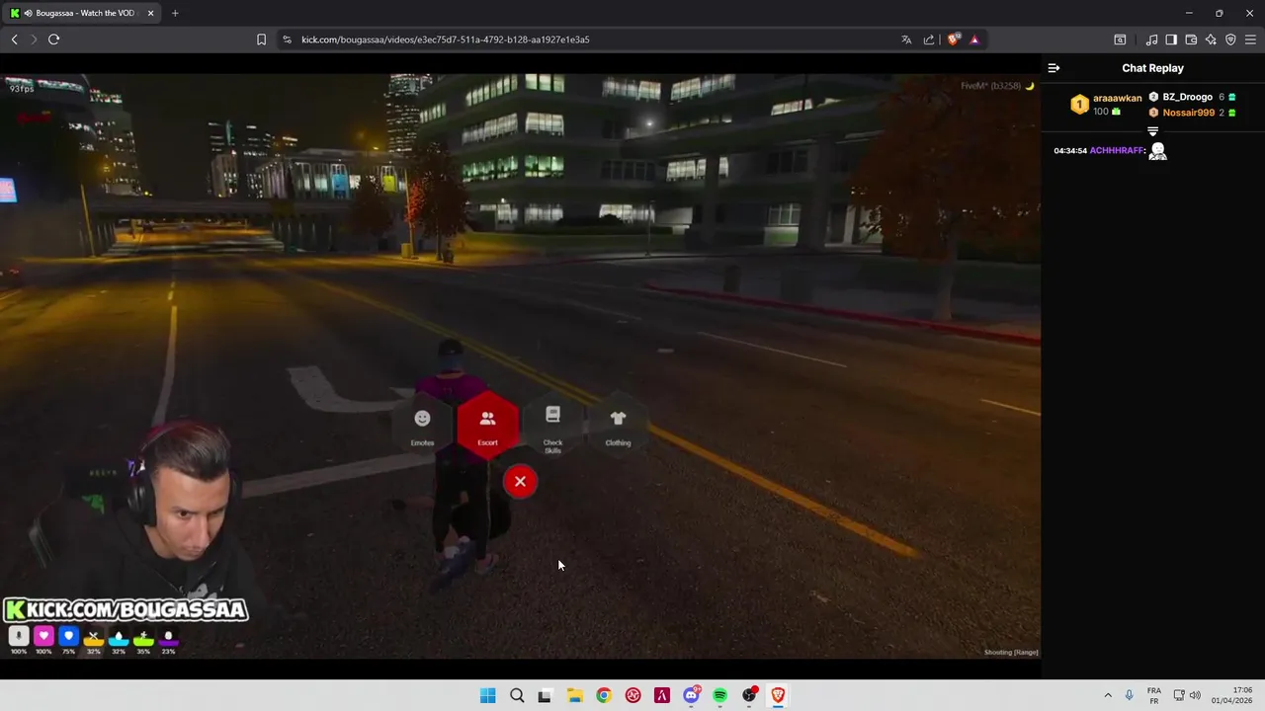Open Brave VPN shield
1265x711 pixels.
(x=1230, y=39)
